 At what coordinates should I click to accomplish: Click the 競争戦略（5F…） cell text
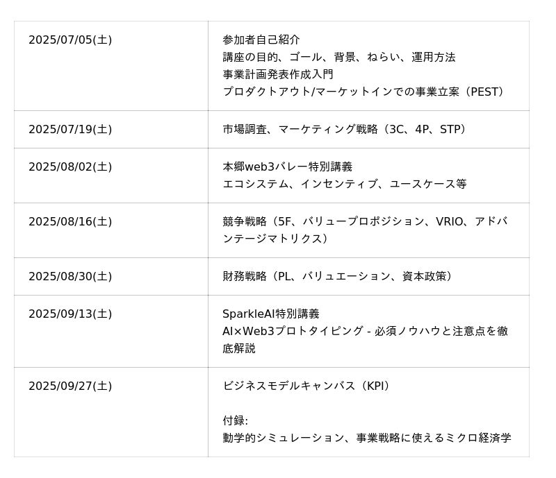(365, 222)
